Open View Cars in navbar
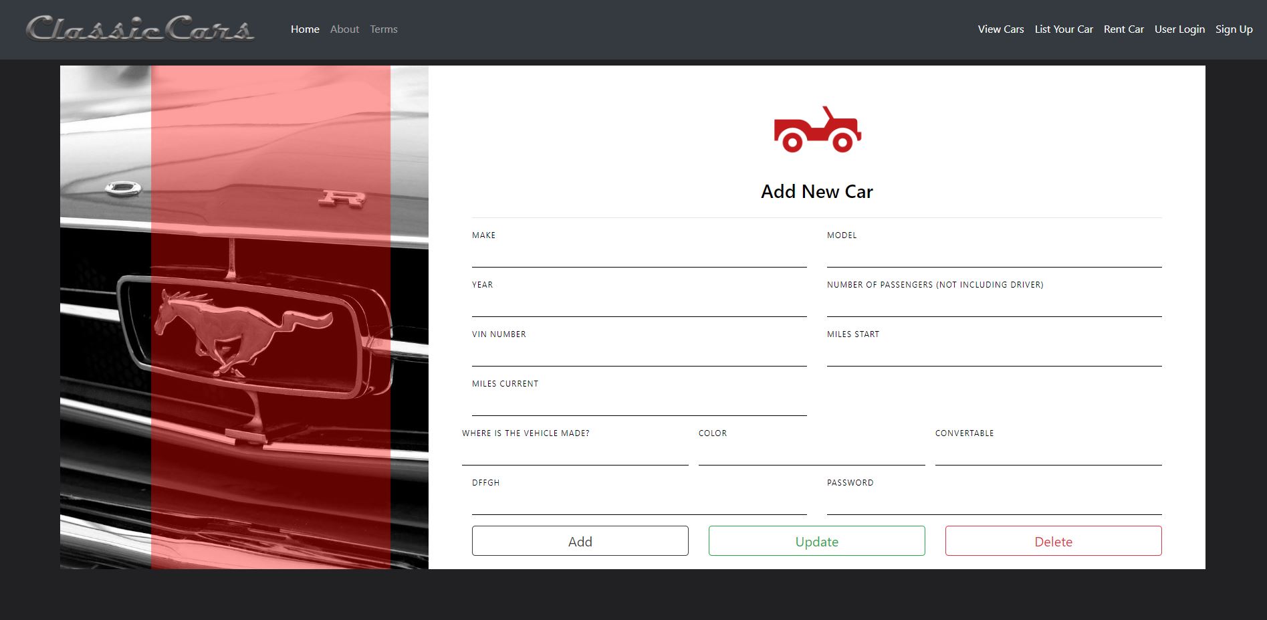Image resolution: width=1267 pixels, height=620 pixels. tap(1001, 29)
